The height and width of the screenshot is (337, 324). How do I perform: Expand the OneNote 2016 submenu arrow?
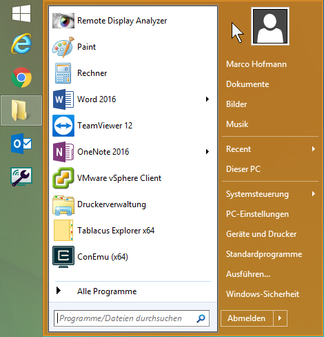tap(207, 152)
